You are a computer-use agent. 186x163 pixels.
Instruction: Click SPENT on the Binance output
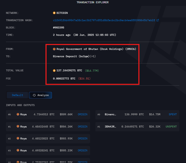pos(173,114)
